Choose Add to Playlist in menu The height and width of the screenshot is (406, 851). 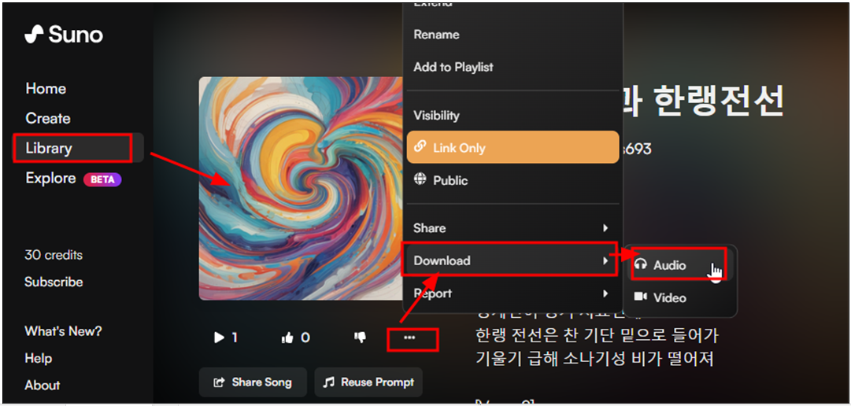click(x=453, y=68)
